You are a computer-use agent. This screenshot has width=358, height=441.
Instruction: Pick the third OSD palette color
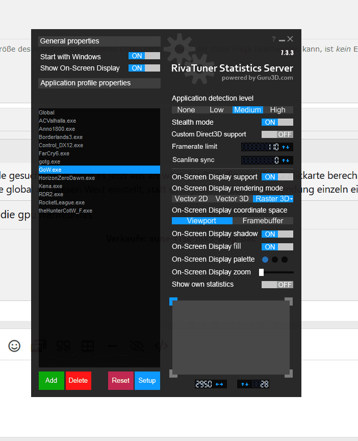point(285,260)
